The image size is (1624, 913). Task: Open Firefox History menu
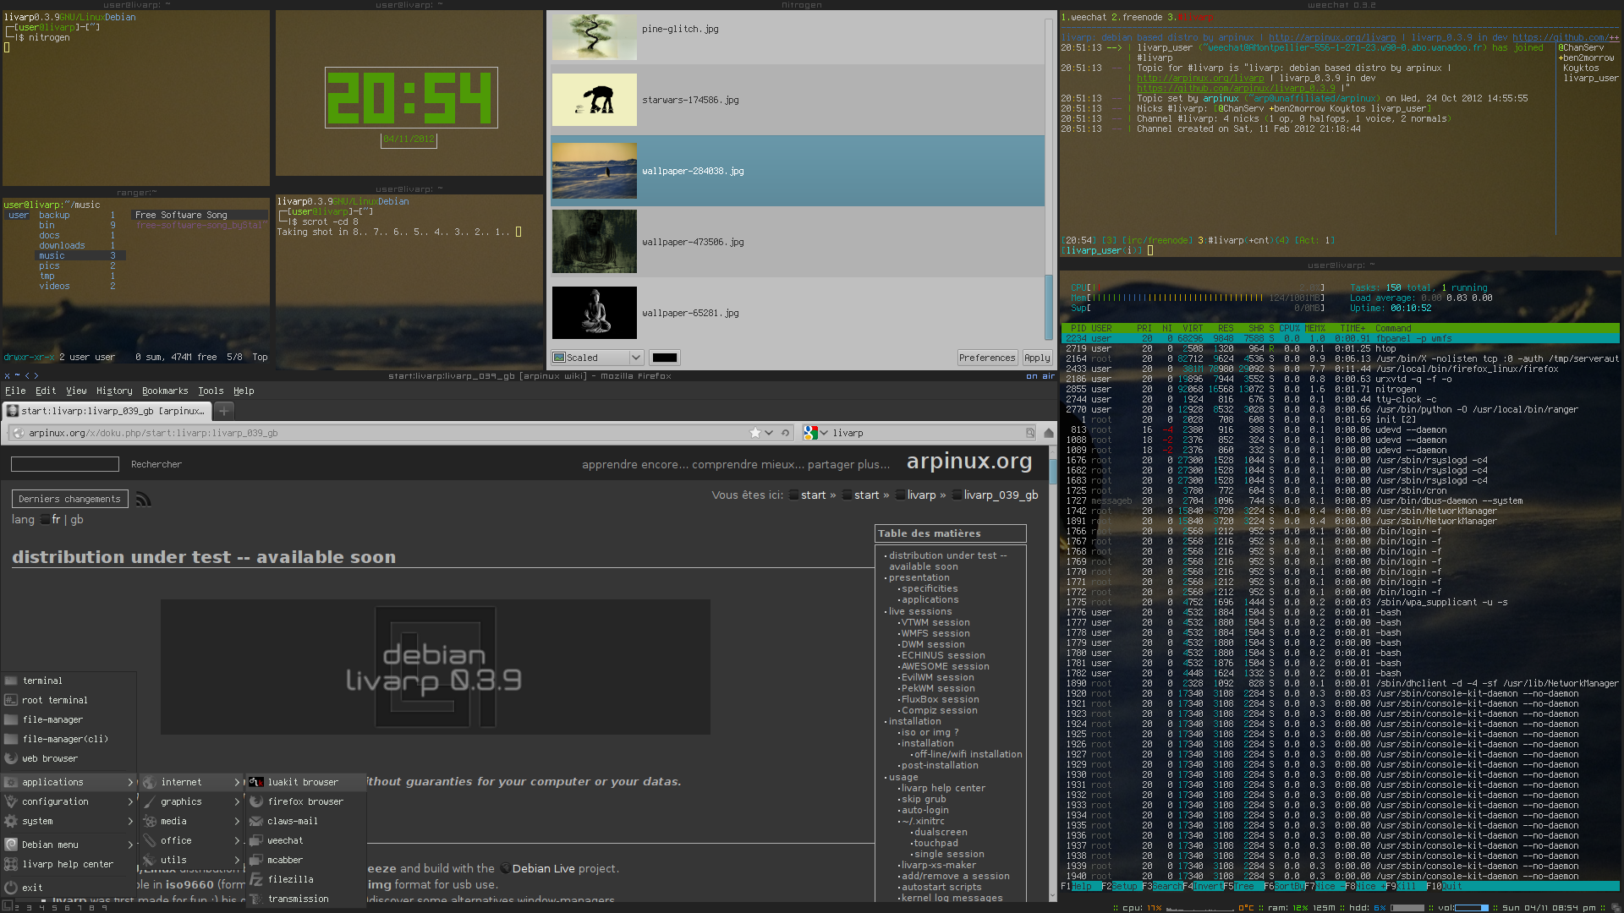114,391
